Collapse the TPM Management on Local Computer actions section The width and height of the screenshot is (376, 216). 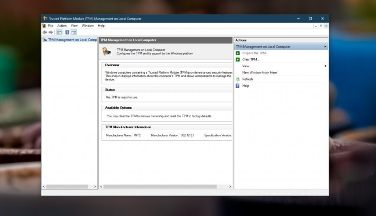[325, 46]
